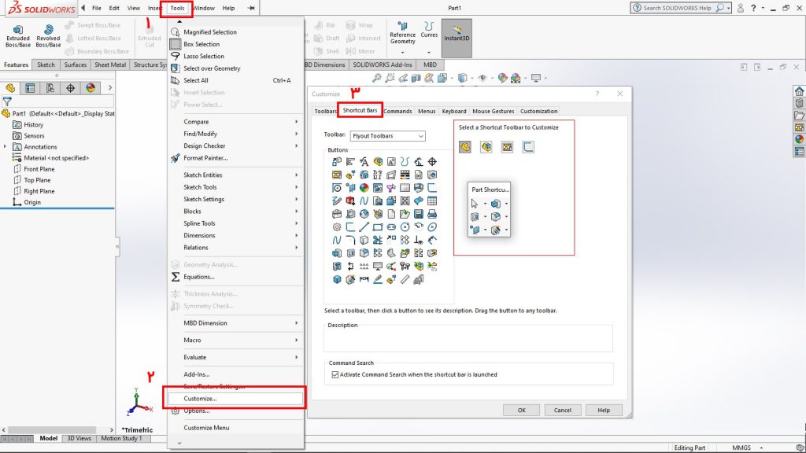
Task: Click the monitor screen icon in Buttons grid
Action: [378, 266]
